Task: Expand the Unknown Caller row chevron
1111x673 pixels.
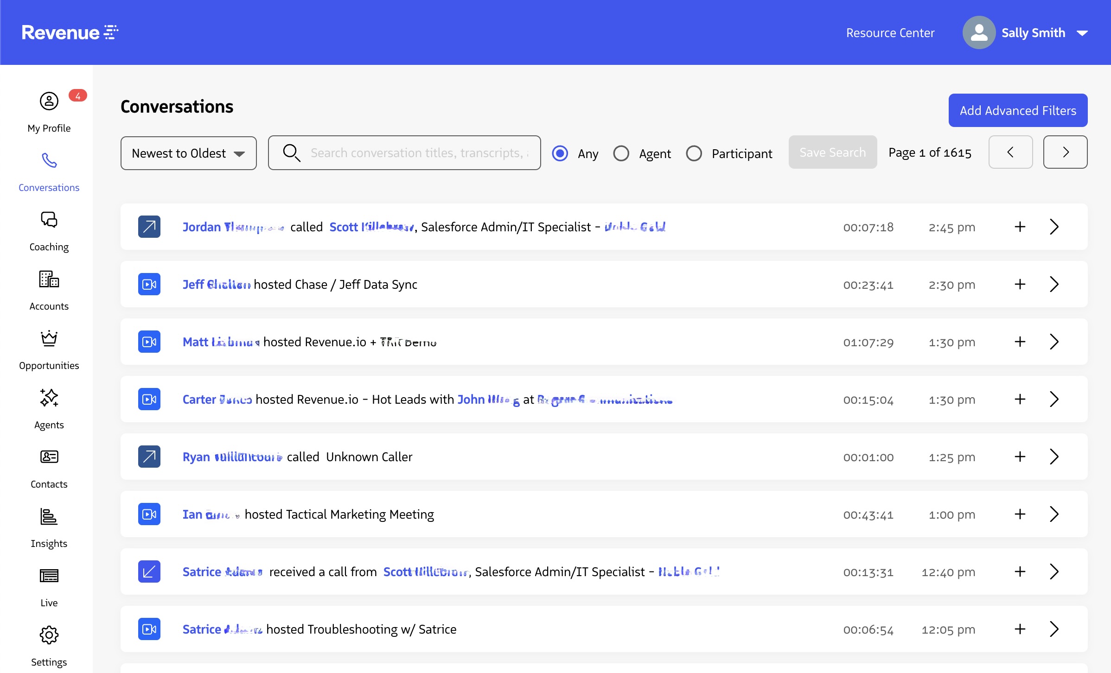Action: pos(1054,457)
